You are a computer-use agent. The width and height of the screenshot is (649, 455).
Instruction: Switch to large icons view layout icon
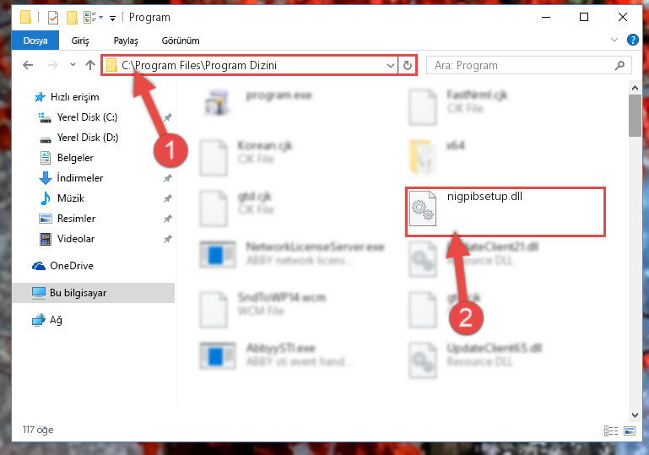[629, 431]
